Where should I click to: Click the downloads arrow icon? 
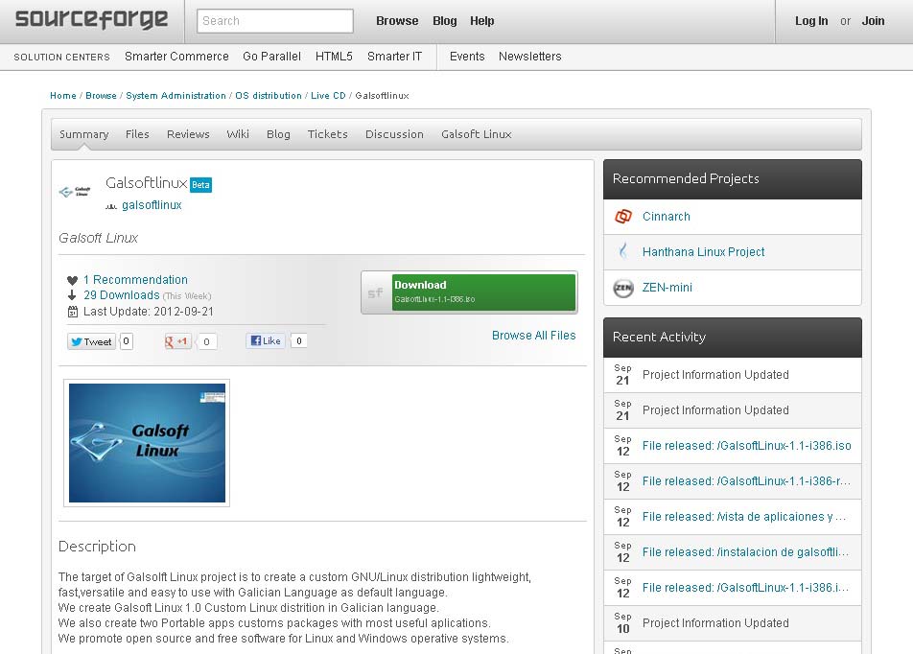(x=72, y=295)
